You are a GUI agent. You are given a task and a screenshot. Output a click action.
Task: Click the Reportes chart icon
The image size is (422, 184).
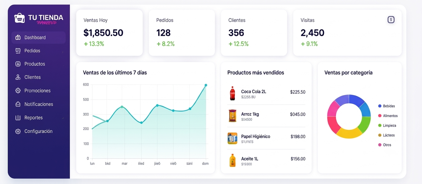click(x=18, y=118)
